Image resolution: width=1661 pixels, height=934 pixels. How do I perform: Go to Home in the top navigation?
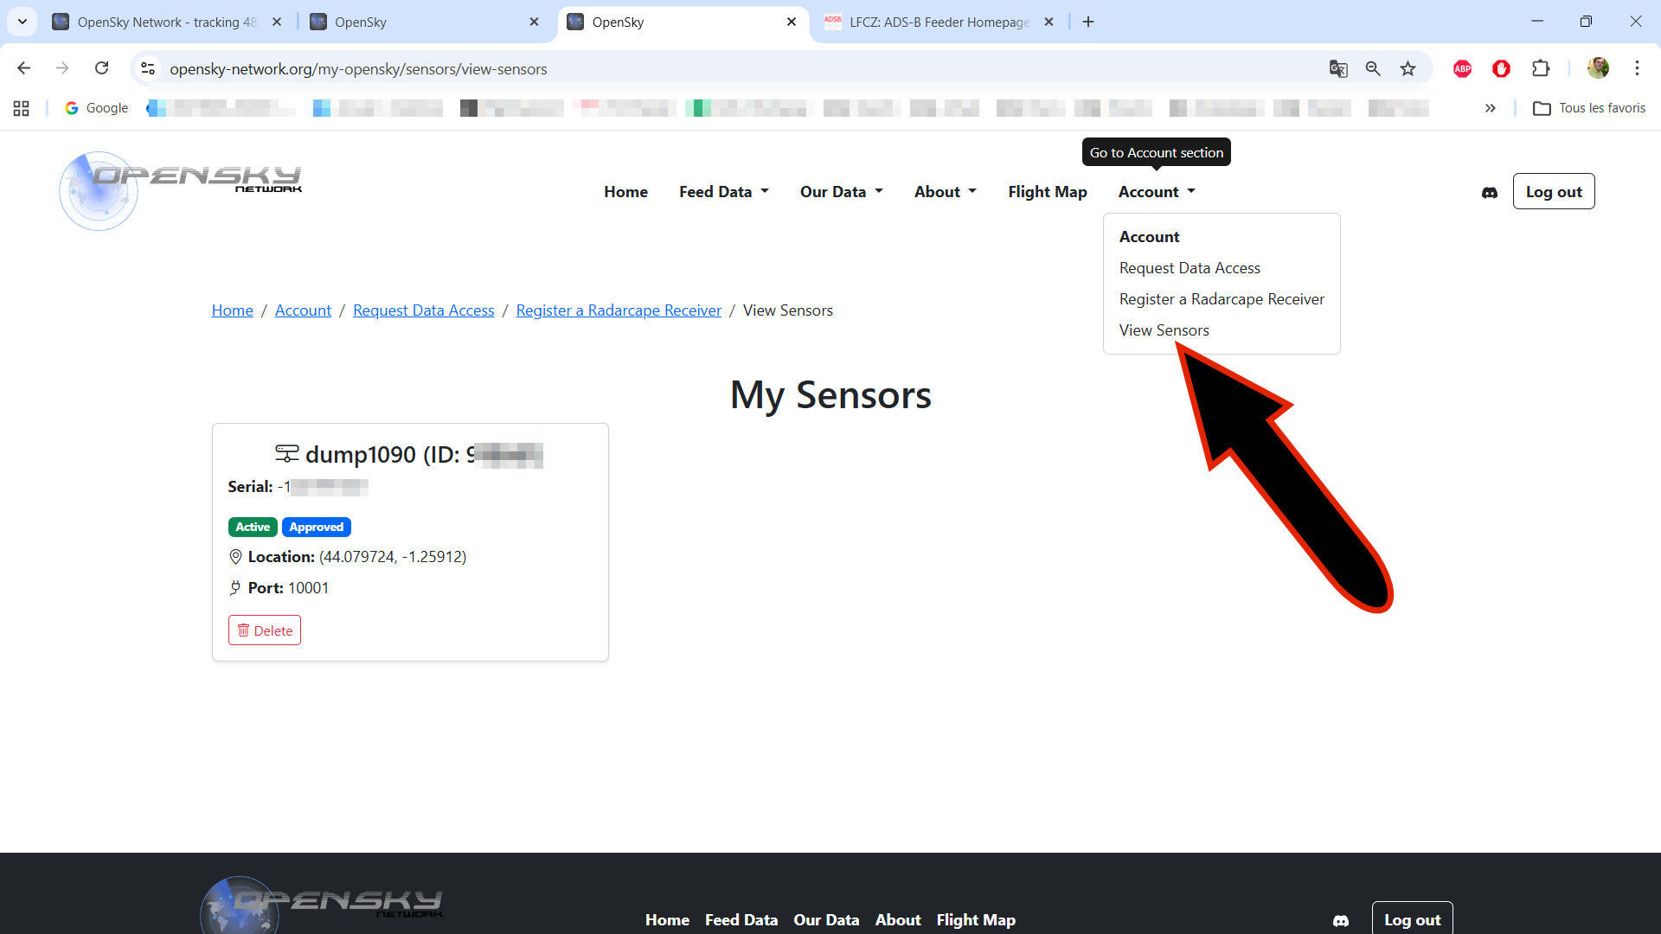(x=625, y=192)
